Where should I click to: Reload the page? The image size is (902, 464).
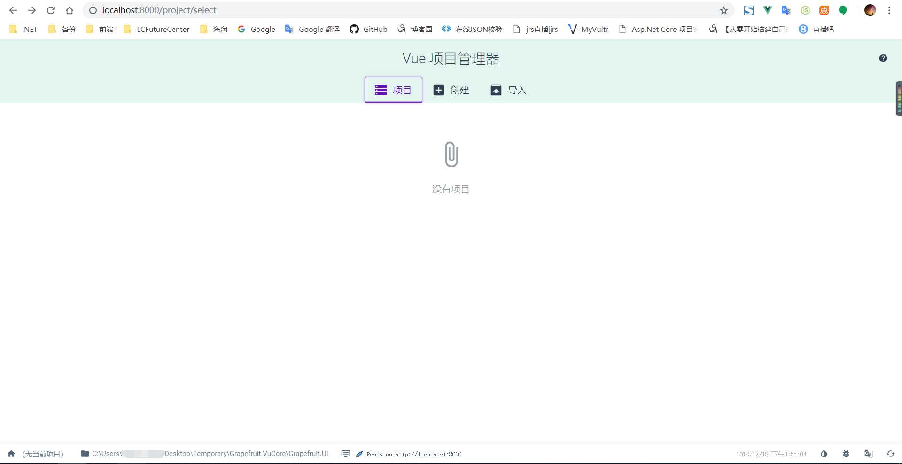tap(51, 10)
